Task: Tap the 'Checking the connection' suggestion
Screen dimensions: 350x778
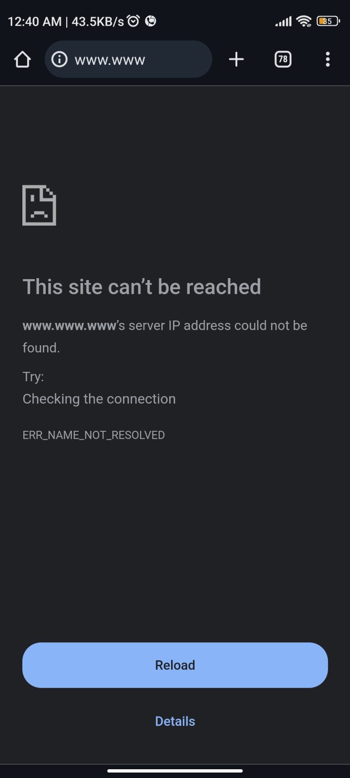Action: [x=99, y=399]
